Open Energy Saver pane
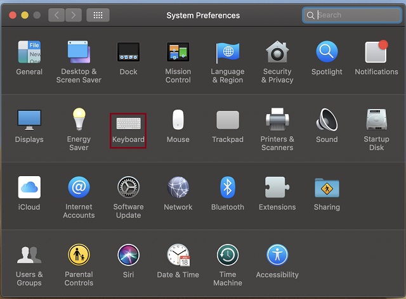Viewport: 406px width, 299px height. (79, 129)
